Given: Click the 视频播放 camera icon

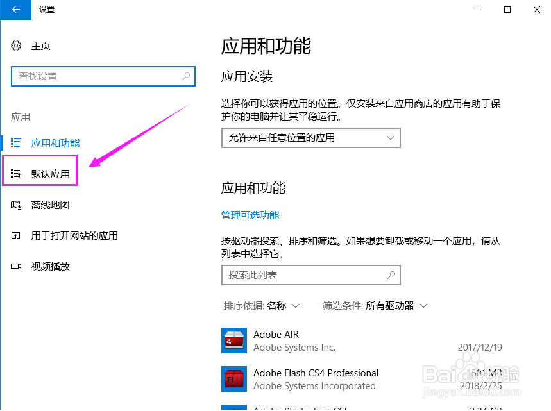Looking at the screenshot, I should (x=16, y=266).
